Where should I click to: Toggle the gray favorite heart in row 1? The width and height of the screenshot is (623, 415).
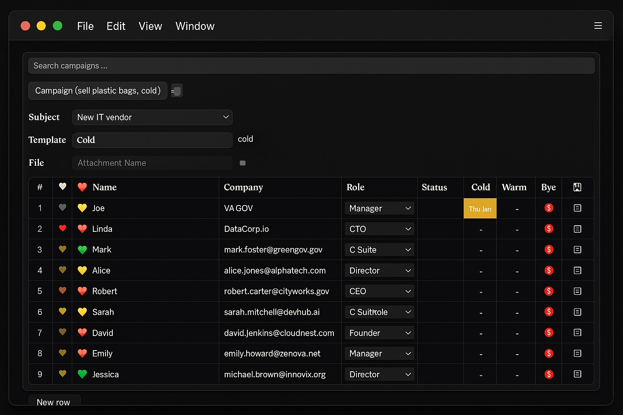(62, 207)
